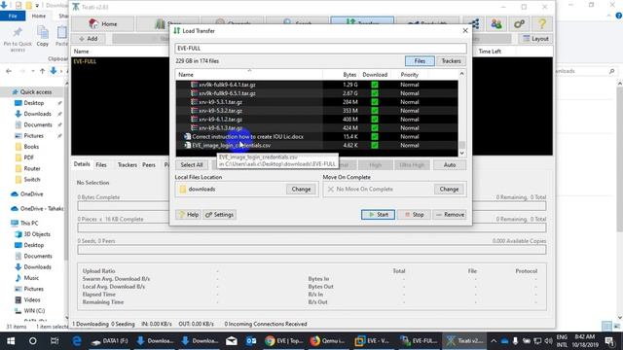Open the Trackers tab in Tixati bottom pane
Image resolution: width=623 pixels, height=350 pixels.
(128, 164)
